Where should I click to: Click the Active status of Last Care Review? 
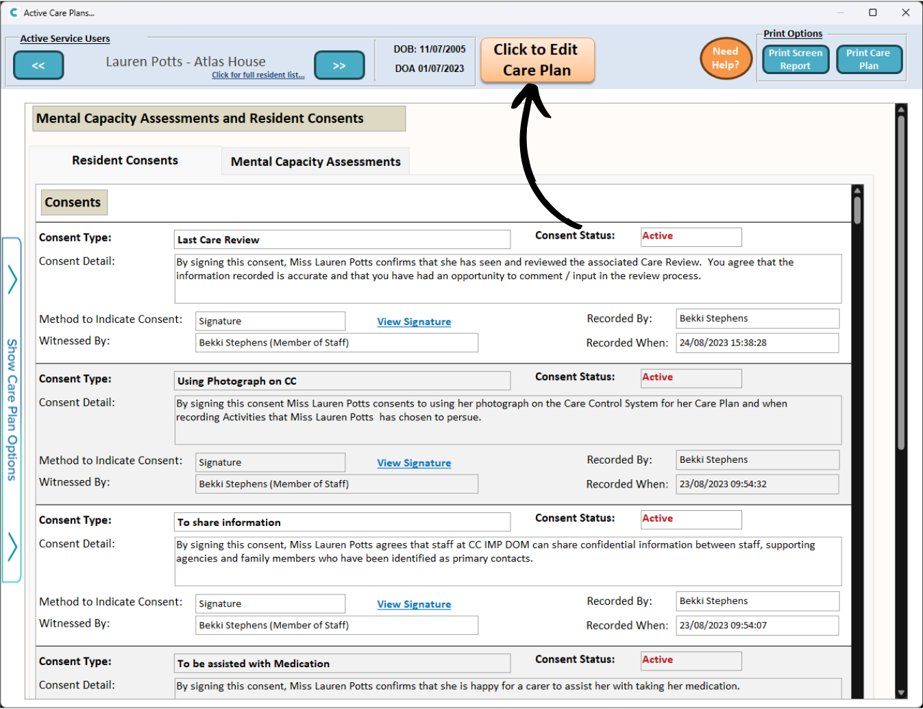tap(691, 237)
